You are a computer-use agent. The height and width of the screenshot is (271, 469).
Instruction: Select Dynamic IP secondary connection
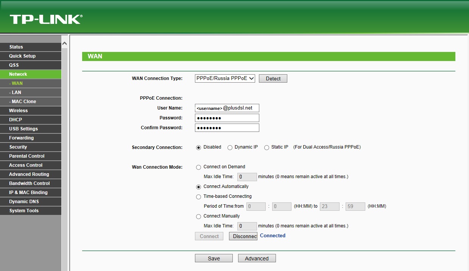(230, 147)
